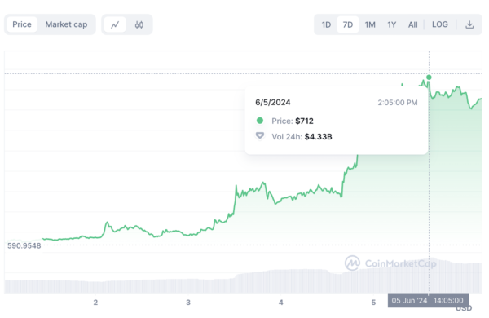Select the 7D time range
This screenshot has width=489, height=318.
tap(348, 24)
